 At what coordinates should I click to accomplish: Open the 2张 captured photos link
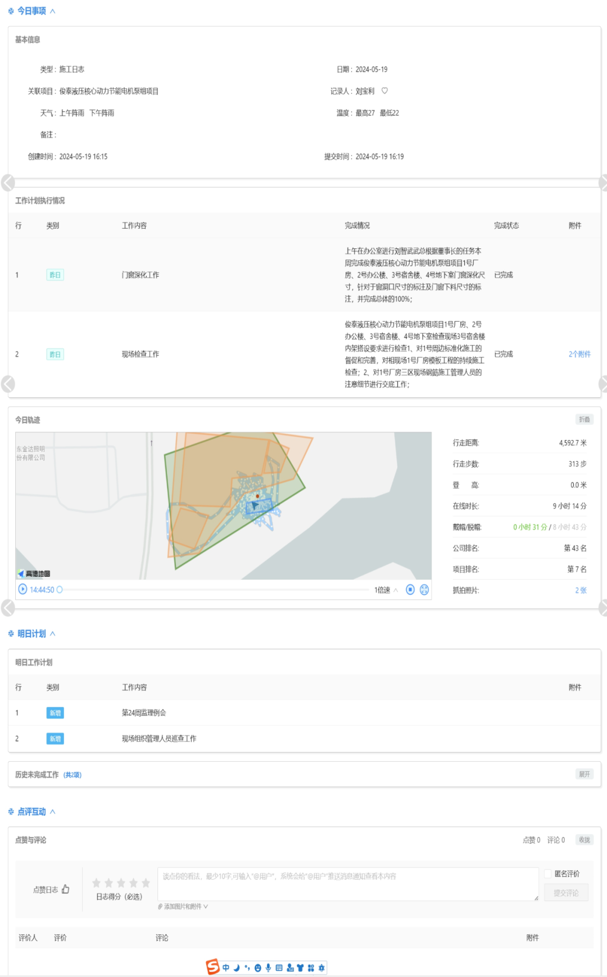[x=581, y=590]
